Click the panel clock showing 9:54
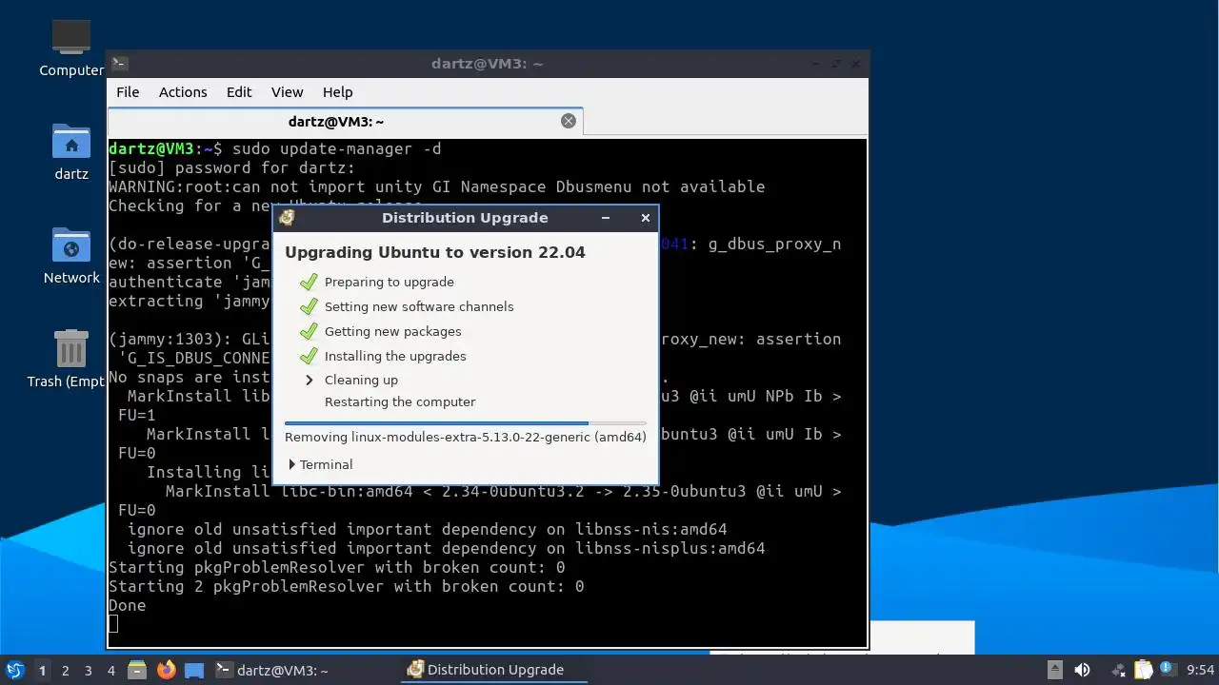 point(1201,670)
